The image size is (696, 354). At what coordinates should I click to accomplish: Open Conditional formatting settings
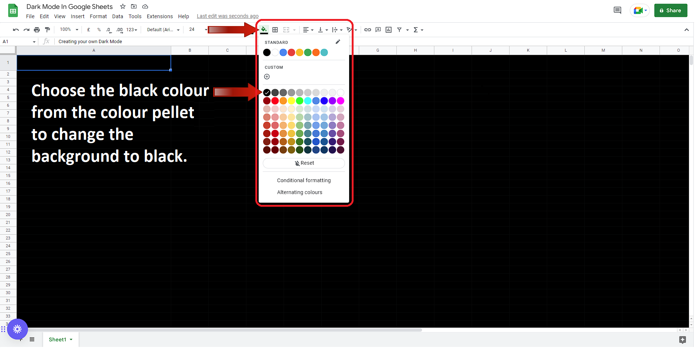pos(304,180)
